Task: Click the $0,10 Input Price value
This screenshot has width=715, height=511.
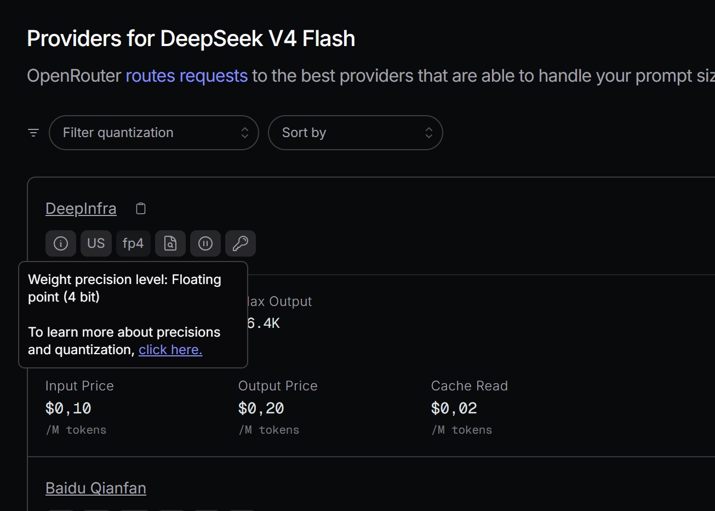Action: tap(68, 408)
